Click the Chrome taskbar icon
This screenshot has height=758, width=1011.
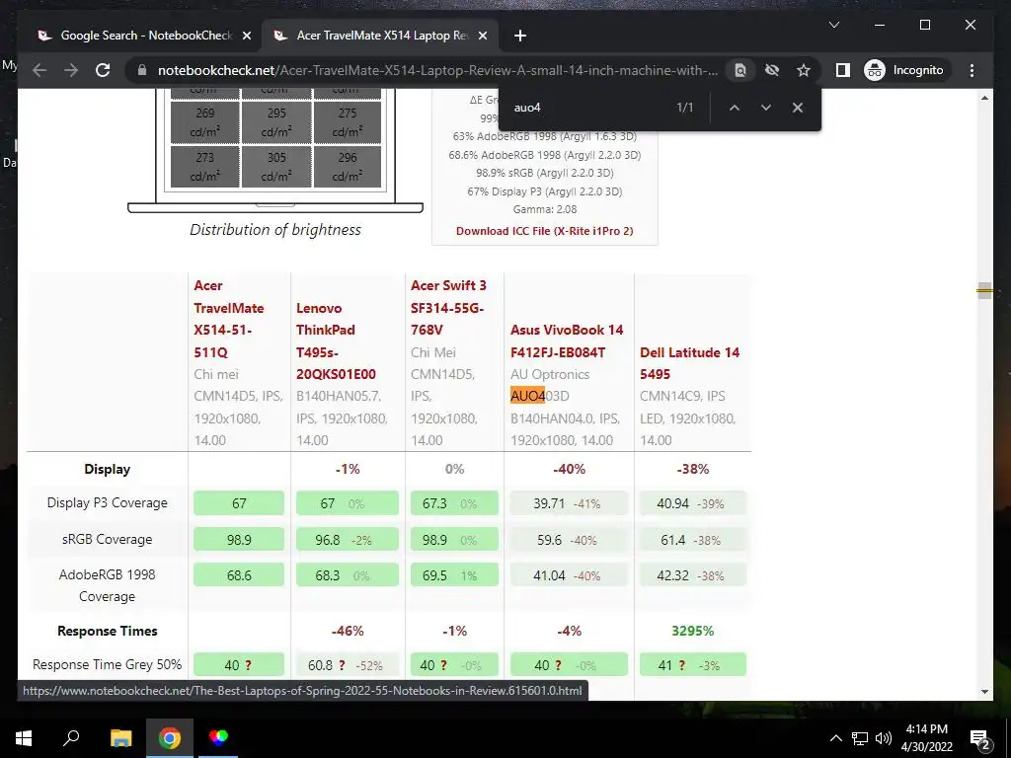170,738
